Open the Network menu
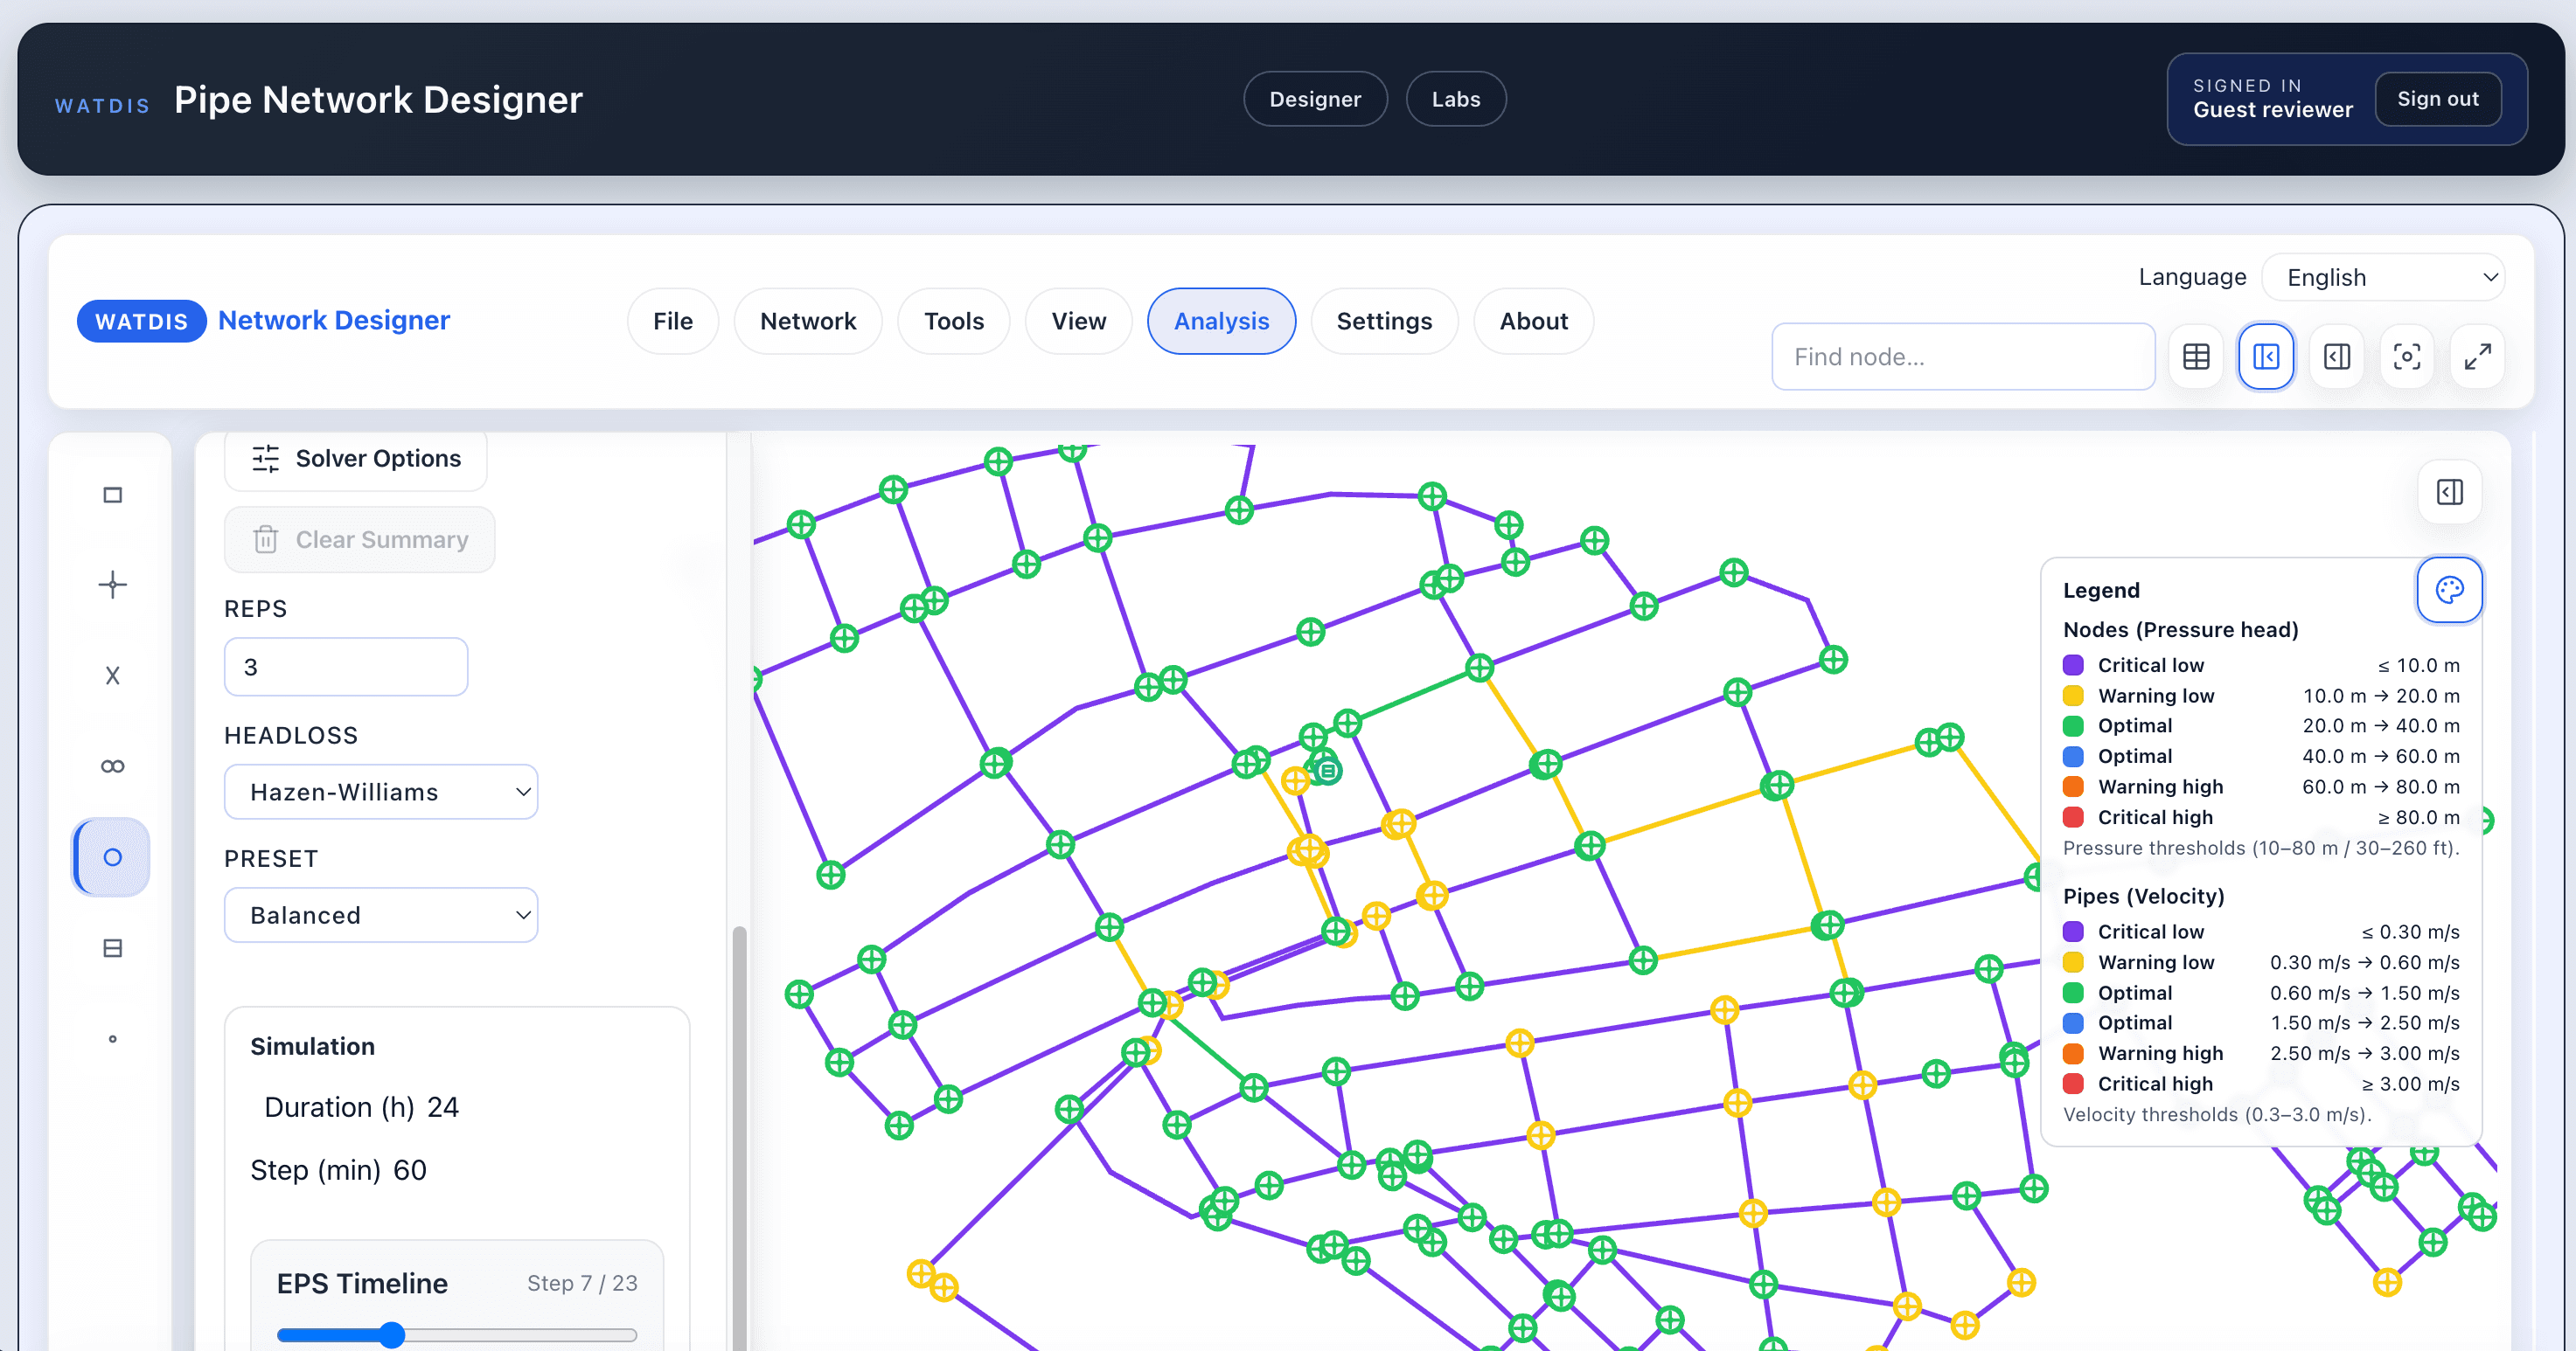This screenshot has width=2576, height=1351. pyautogui.click(x=807, y=322)
